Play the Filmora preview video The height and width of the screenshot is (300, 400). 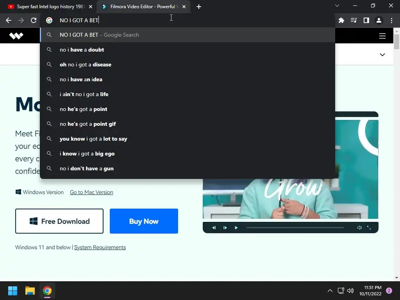pos(236,228)
